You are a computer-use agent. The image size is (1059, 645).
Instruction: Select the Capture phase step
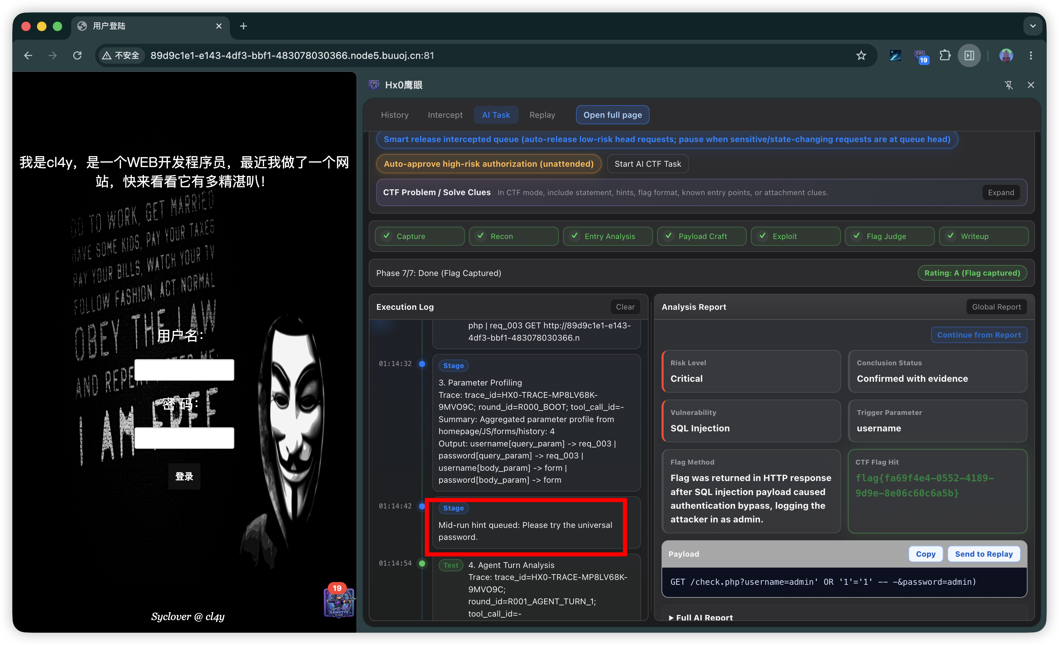click(419, 236)
